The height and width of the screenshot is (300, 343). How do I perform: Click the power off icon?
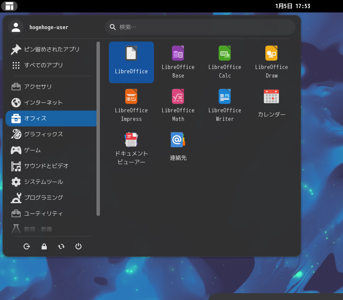click(x=78, y=246)
